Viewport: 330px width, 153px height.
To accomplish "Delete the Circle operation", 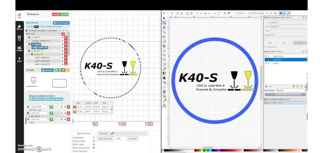I will pos(69,119).
